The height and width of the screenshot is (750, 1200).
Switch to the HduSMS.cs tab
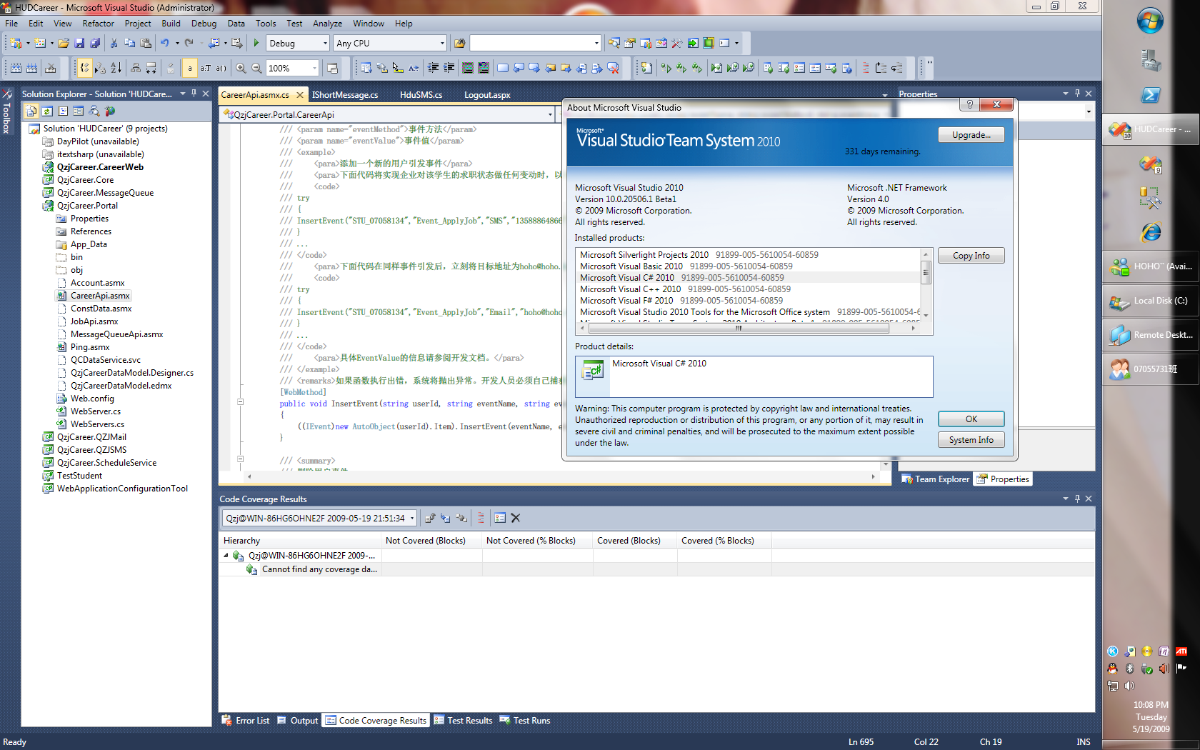421,94
